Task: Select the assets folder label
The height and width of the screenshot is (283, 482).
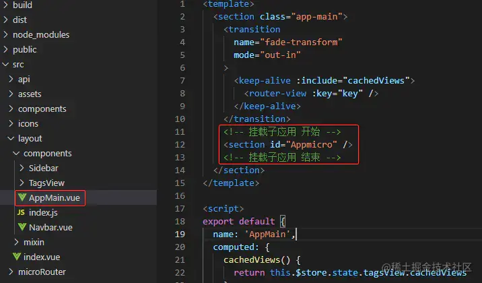Action: [30, 94]
